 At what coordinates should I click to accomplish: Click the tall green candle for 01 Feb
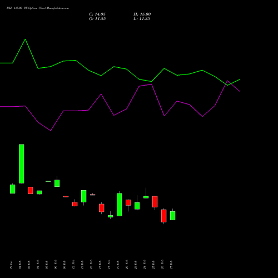pos(22,163)
